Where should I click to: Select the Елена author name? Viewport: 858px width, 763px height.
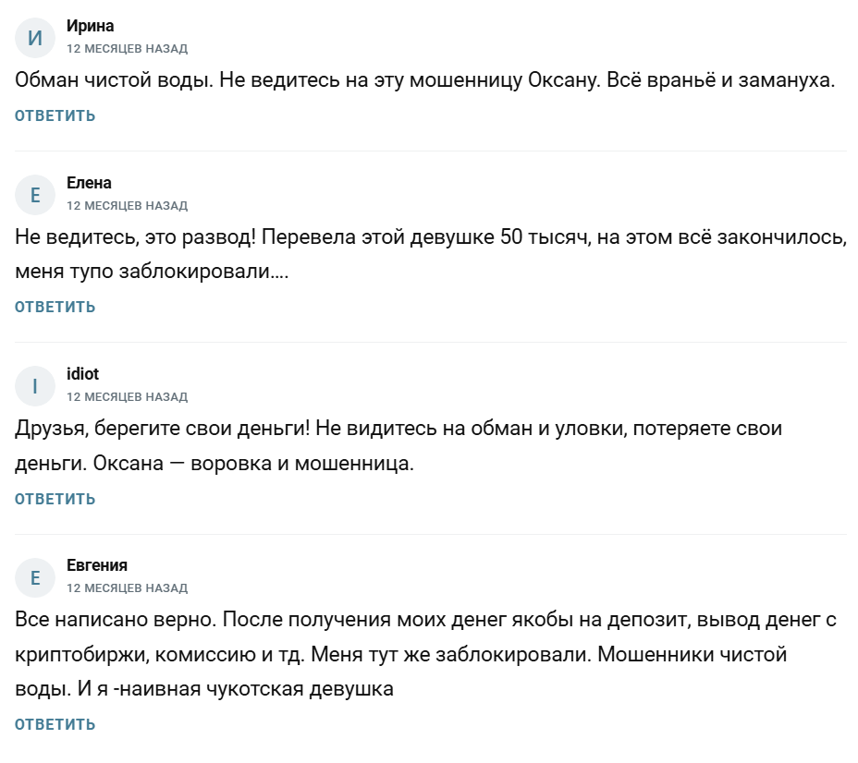pyautogui.click(x=89, y=183)
